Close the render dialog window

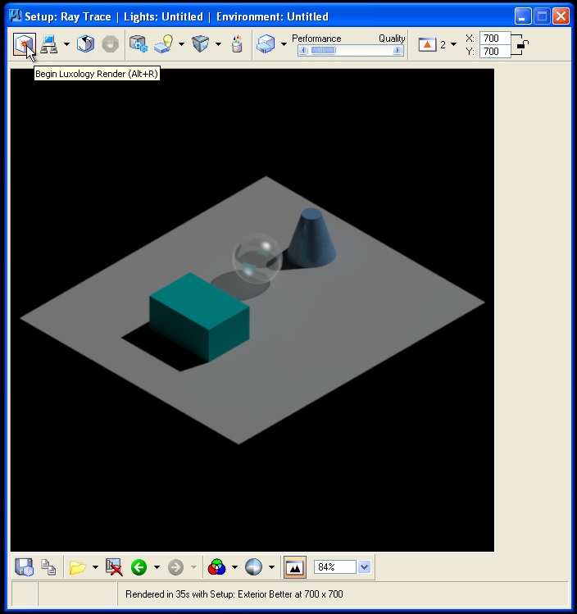(561, 16)
